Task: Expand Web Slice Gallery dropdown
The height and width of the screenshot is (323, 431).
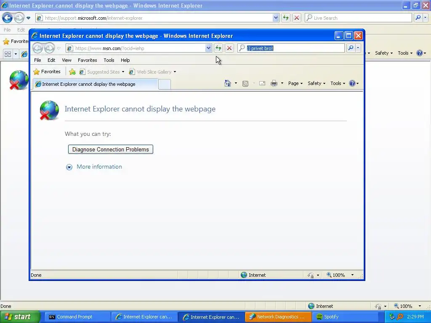Action: coord(175,72)
